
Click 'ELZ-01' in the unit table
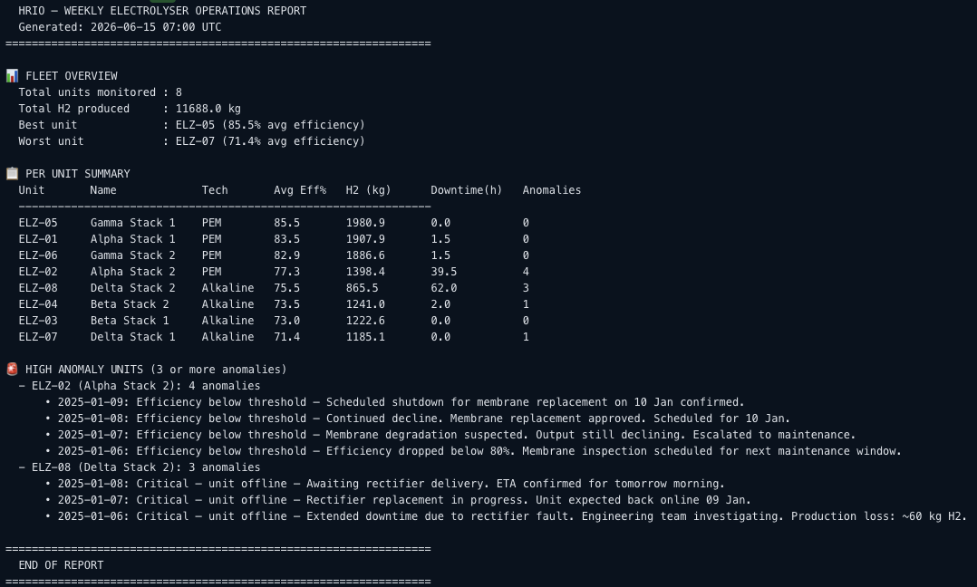coord(38,238)
